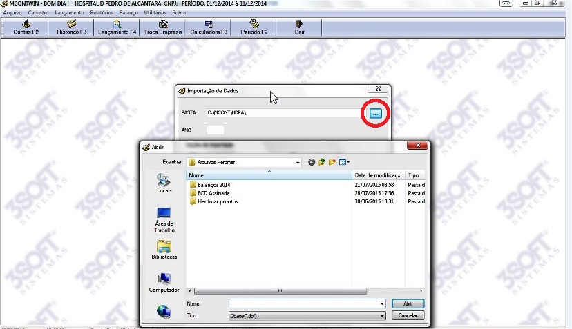This screenshot has height=329, width=572.
Task: Select the Herdmar prontos folder
Action: pyautogui.click(x=213, y=202)
